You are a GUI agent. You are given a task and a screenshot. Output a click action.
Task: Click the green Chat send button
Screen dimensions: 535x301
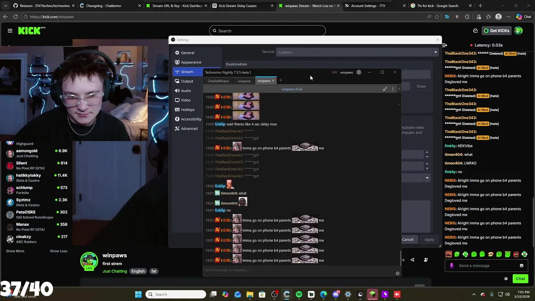point(520,279)
